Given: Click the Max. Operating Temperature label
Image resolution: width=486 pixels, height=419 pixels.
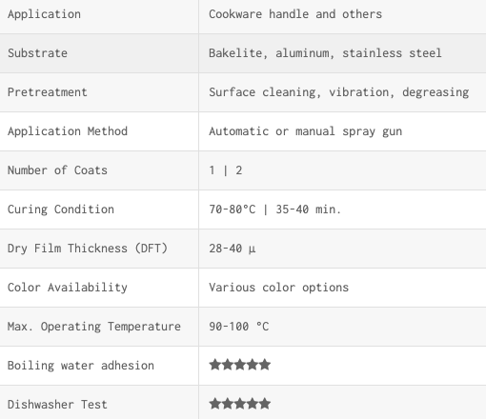Looking at the screenshot, I should click(x=94, y=327).
